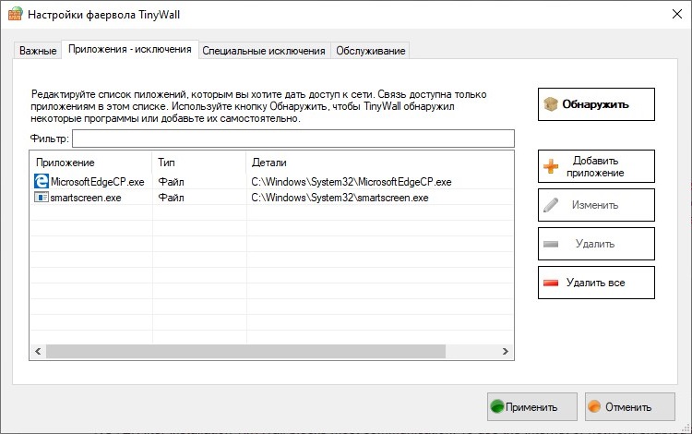
Task: Click the Microsoft Edge icon in list
Action: [42, 182]
